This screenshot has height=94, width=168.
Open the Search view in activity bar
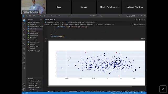(x=24, y=25)
